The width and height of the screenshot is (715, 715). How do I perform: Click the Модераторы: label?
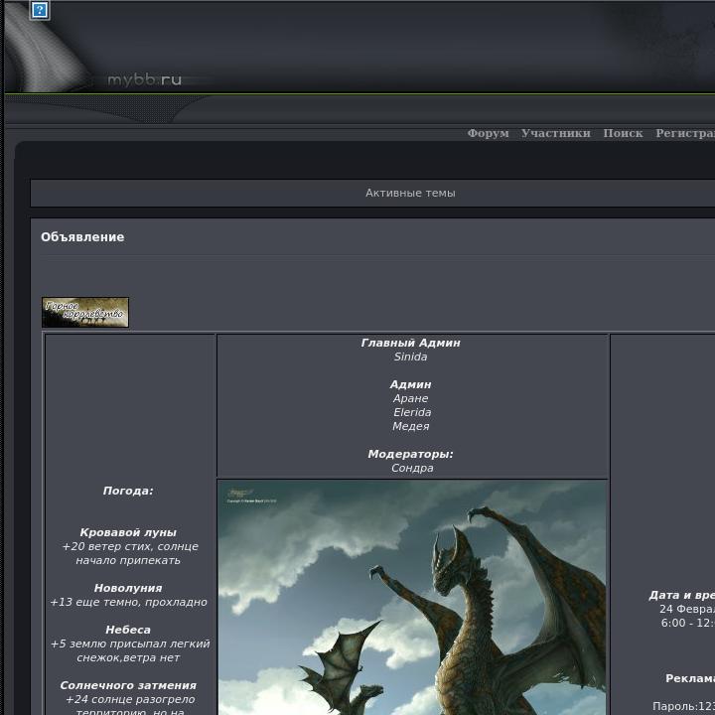[411, 454]
